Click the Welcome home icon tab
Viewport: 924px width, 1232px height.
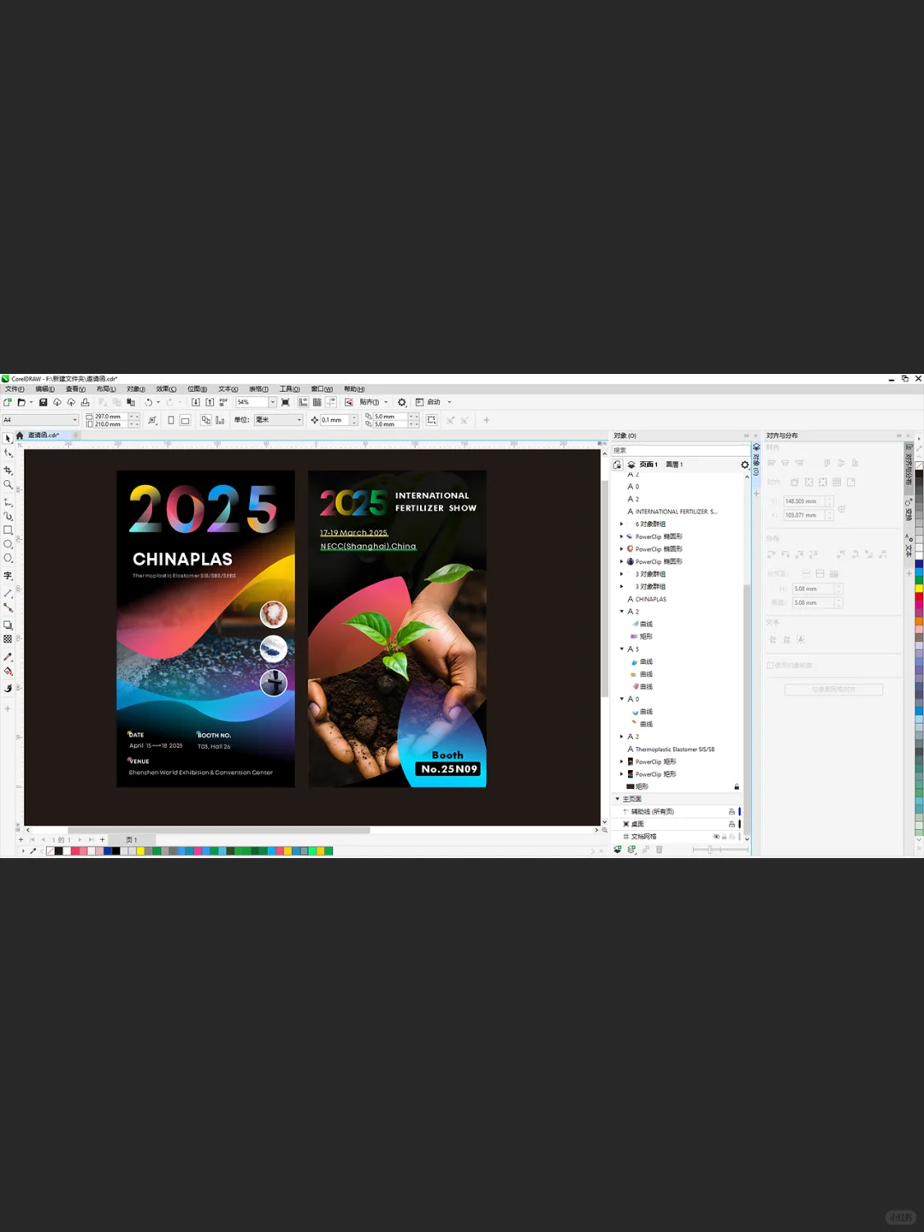20,435
